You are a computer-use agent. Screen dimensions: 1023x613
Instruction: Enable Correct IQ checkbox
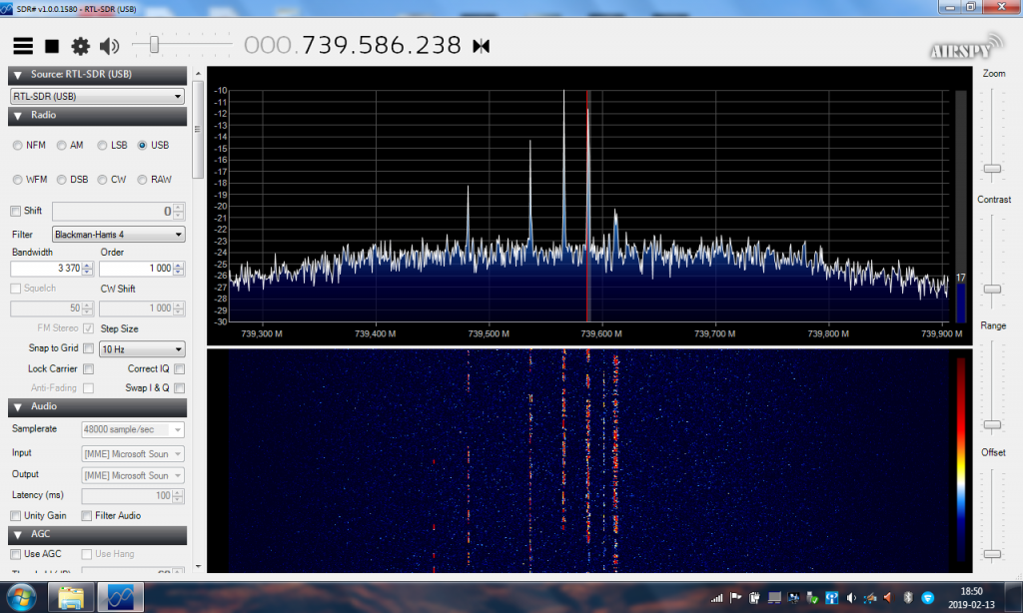180,368
